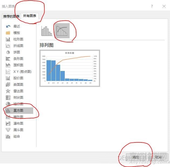Pick the 股价图 stock chart category
Screen dimensions: 170x167
pos(8,78)
